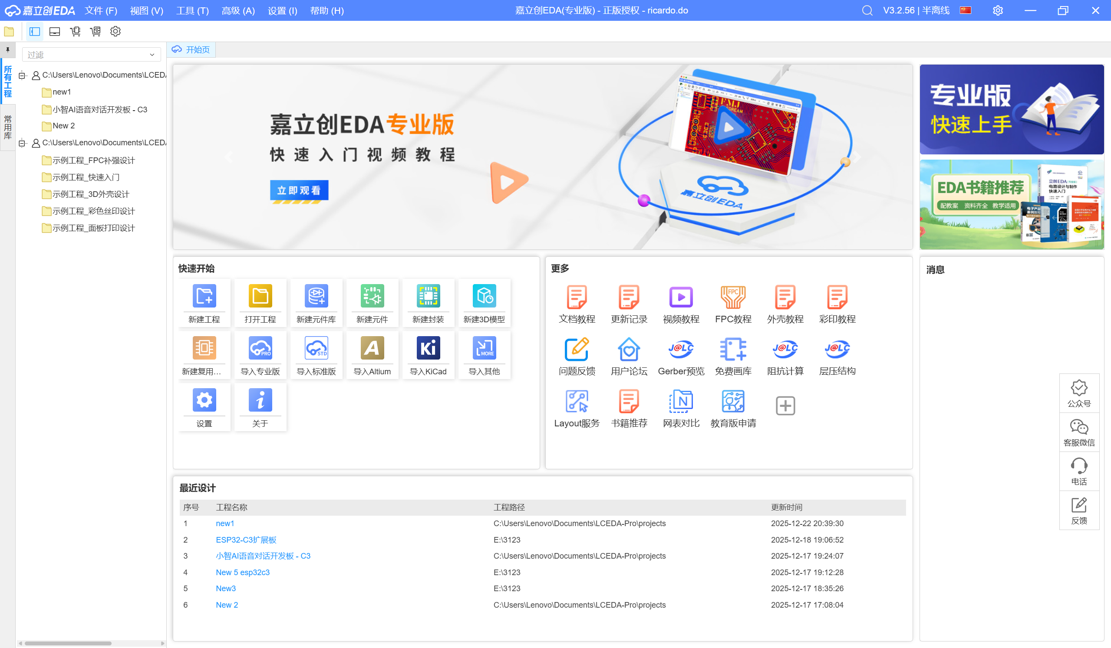This screenshot has width=1111, height=648.
Task: Switch to the 常用库 sidebar tab
Action: (x=7, y=128)
